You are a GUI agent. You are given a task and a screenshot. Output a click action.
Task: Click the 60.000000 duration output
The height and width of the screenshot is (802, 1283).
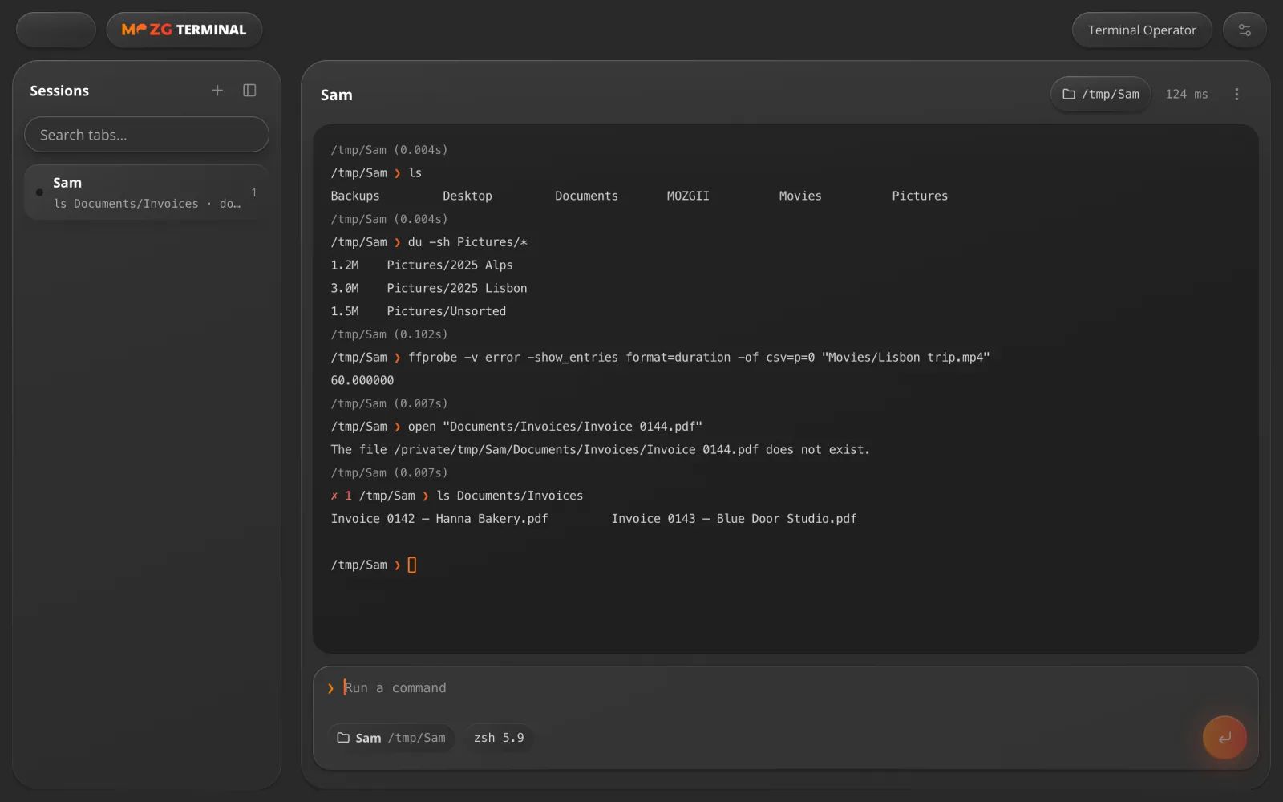click(x=362, y=381)
